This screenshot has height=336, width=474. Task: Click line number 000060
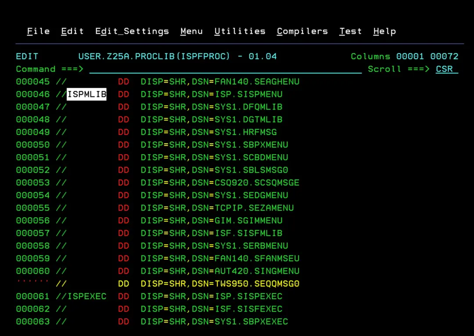pyautogui.click(x=32, y=271)
